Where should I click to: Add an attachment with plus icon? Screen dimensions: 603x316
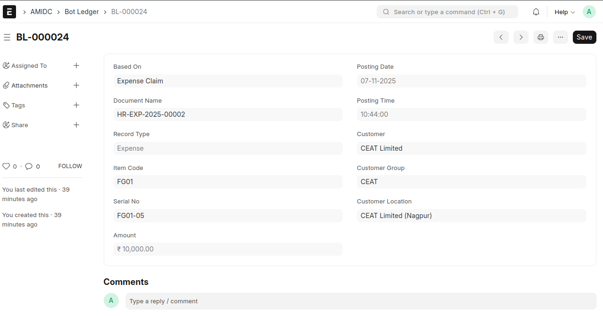tap(76, 85)
